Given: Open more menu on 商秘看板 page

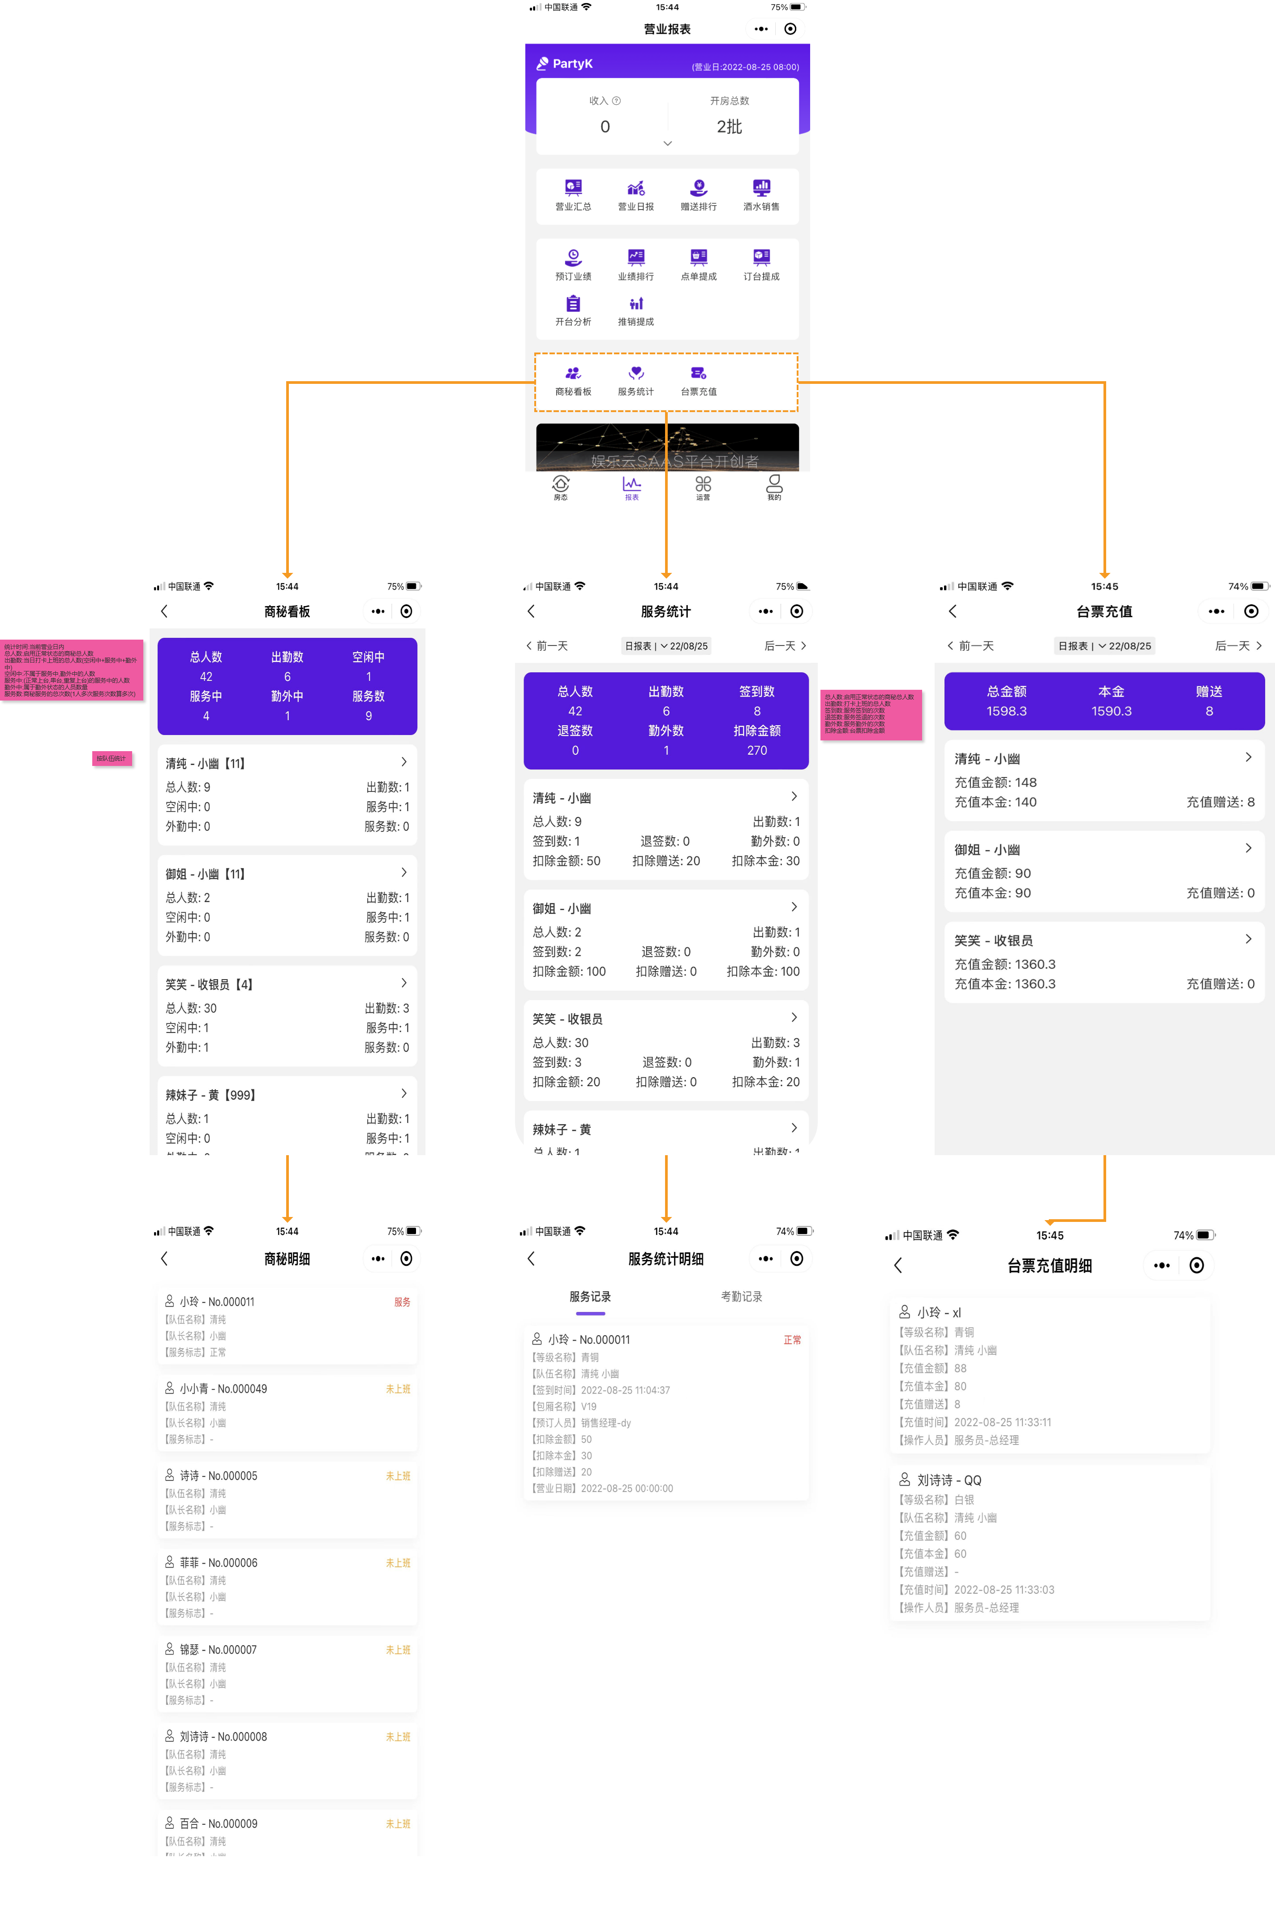Looking at the screenshot, I should coord(378,611).
